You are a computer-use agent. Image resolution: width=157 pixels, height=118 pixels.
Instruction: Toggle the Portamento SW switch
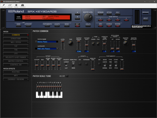(99, 64)
